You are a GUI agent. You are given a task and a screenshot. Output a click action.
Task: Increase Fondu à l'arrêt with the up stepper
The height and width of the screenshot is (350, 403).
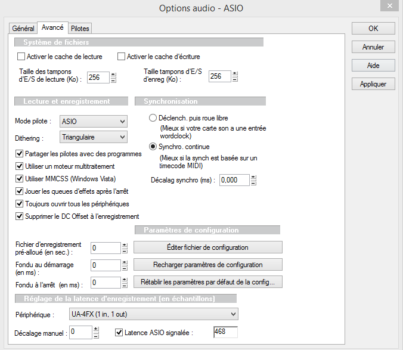pos(125,280)
